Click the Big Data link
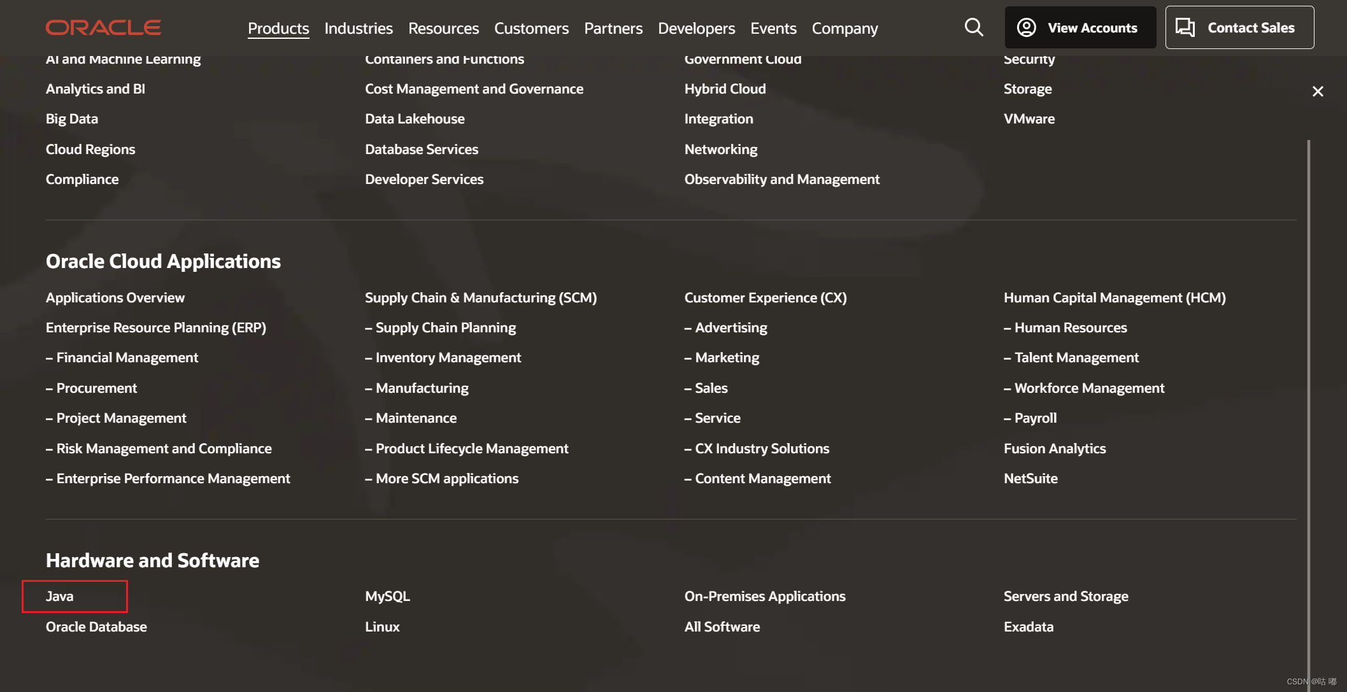 [x=72, y=119]
